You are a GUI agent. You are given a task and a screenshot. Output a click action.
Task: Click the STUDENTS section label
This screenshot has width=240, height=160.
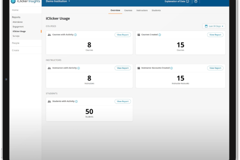click(52, 93)
